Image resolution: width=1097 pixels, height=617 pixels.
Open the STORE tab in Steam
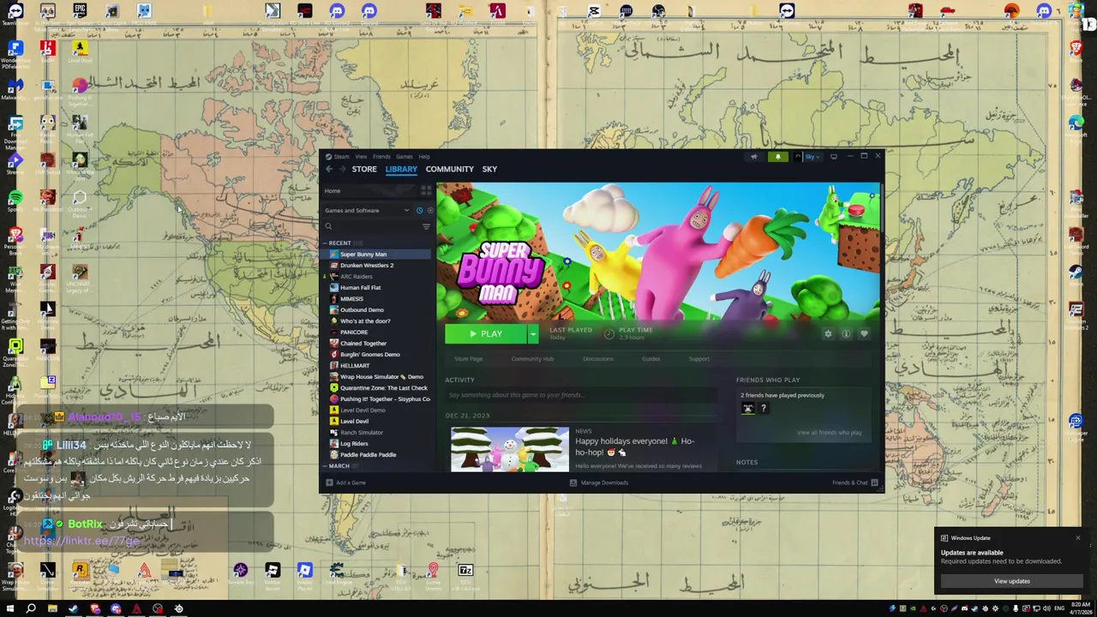(364, 169)
